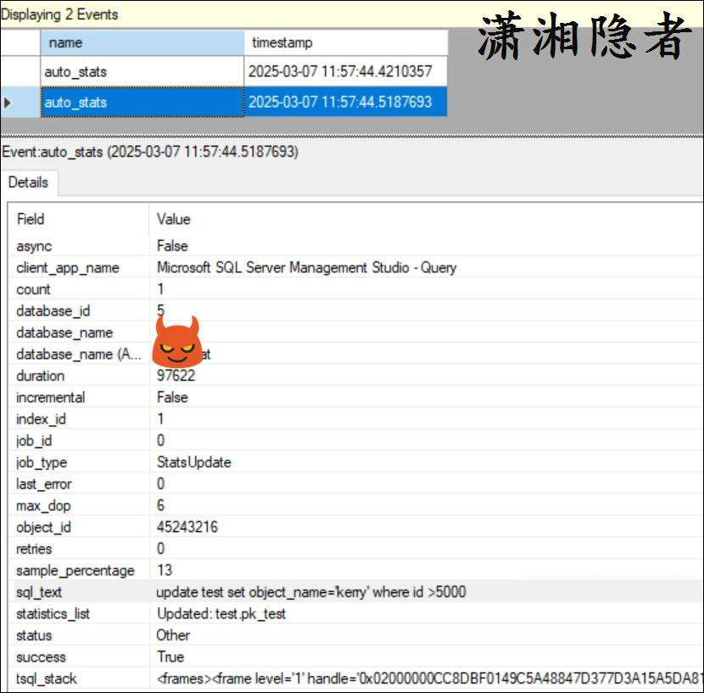
Task: Click the statistics_list value 'Updated: test.pk_test'
Action: (221, 613)
